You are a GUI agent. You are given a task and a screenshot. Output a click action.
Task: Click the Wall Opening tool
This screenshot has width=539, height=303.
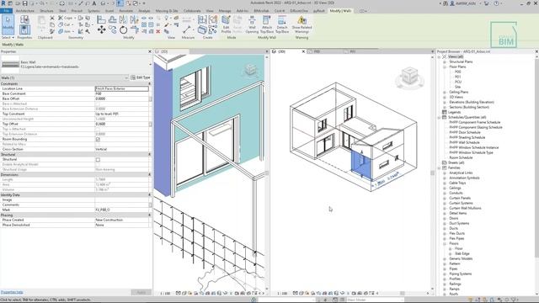[252, 24]
